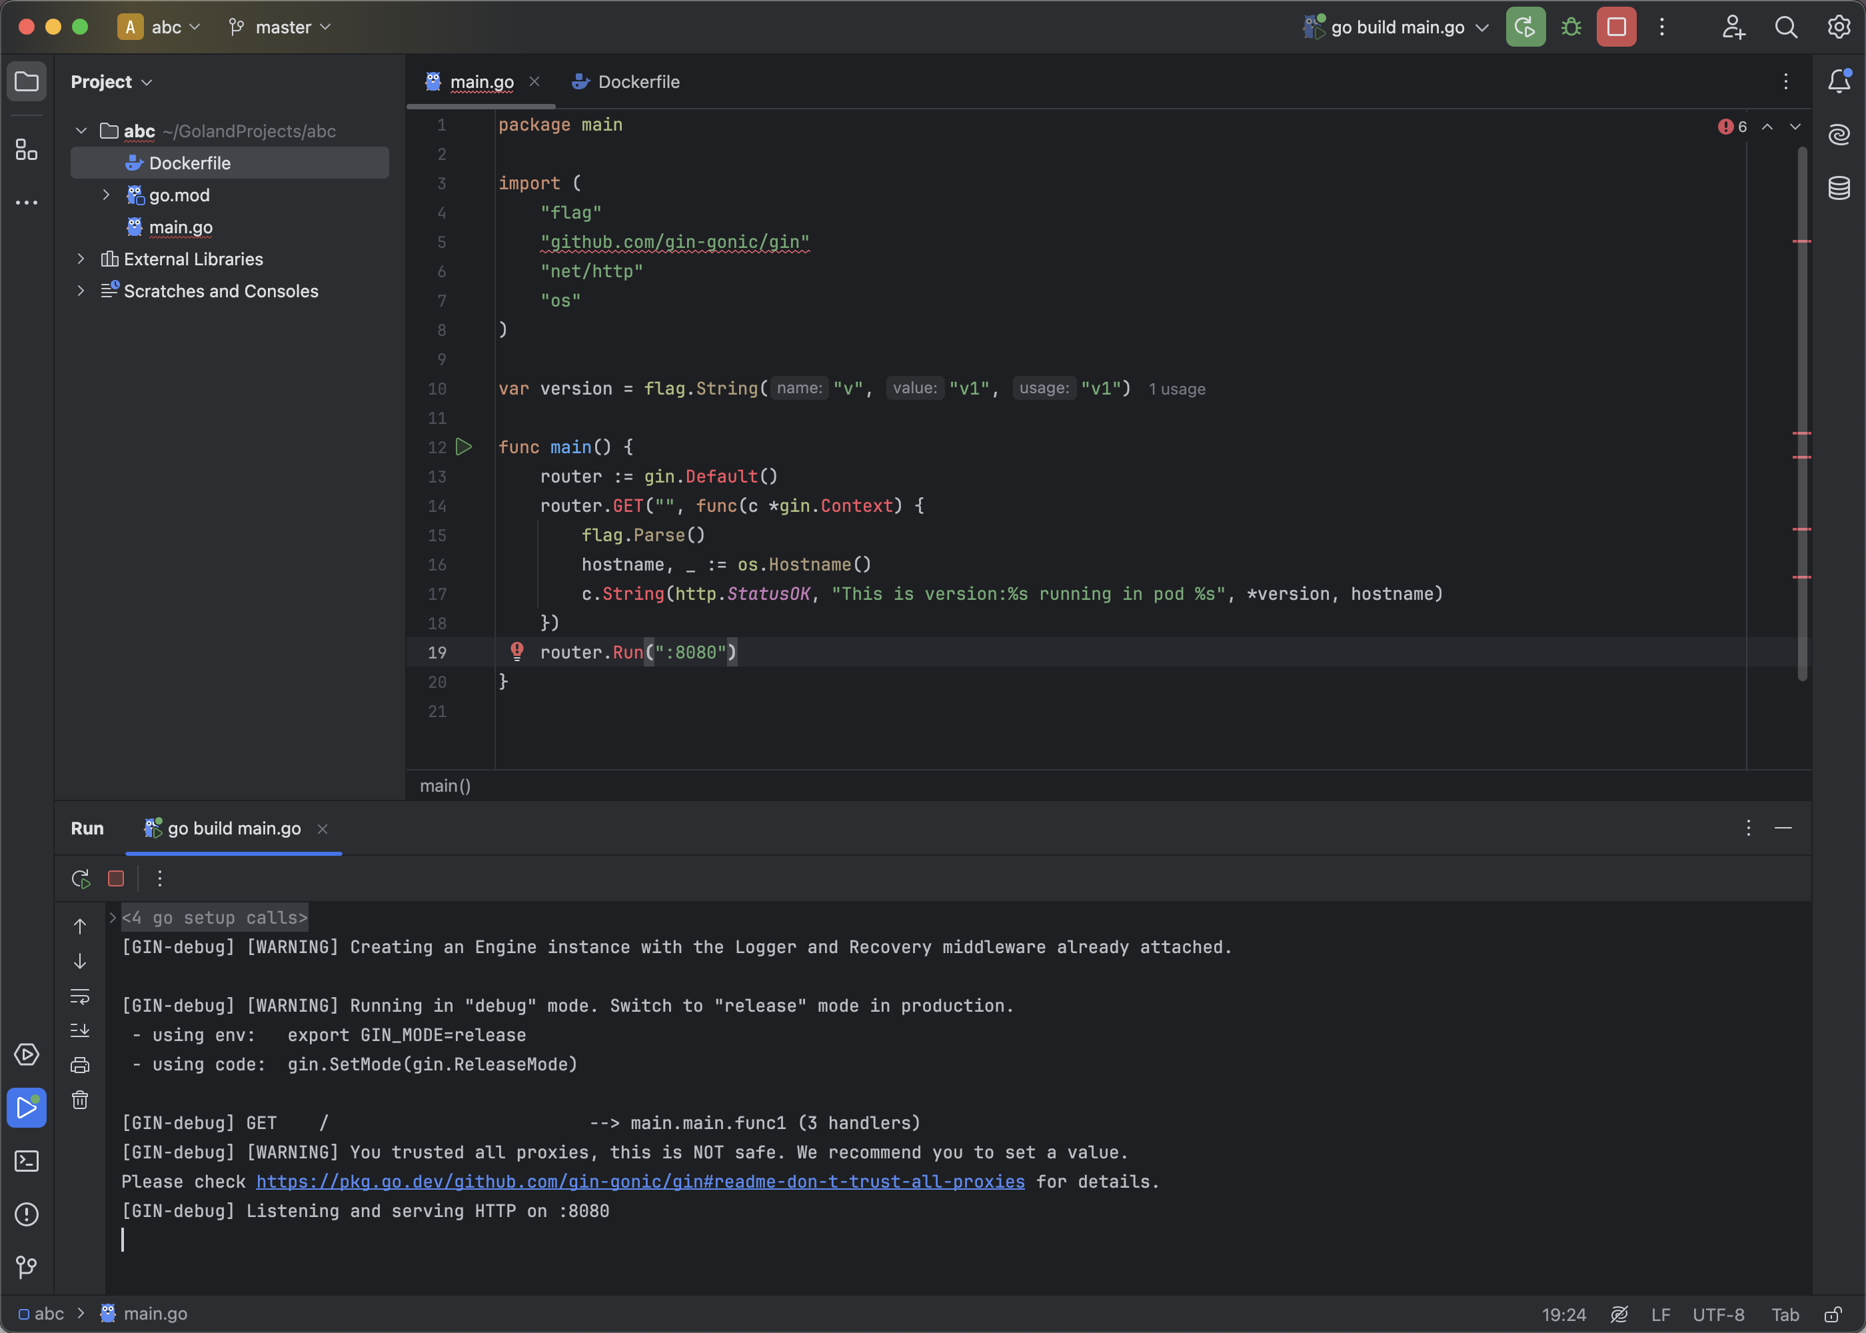Expand External Libraries
The width and height of the screenshot is (1866, 1333).
81,259
